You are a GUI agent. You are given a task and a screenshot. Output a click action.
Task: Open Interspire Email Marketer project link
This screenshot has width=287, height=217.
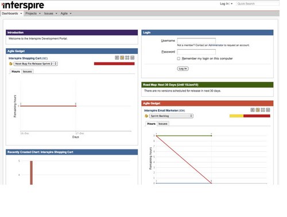click(161, 111)
